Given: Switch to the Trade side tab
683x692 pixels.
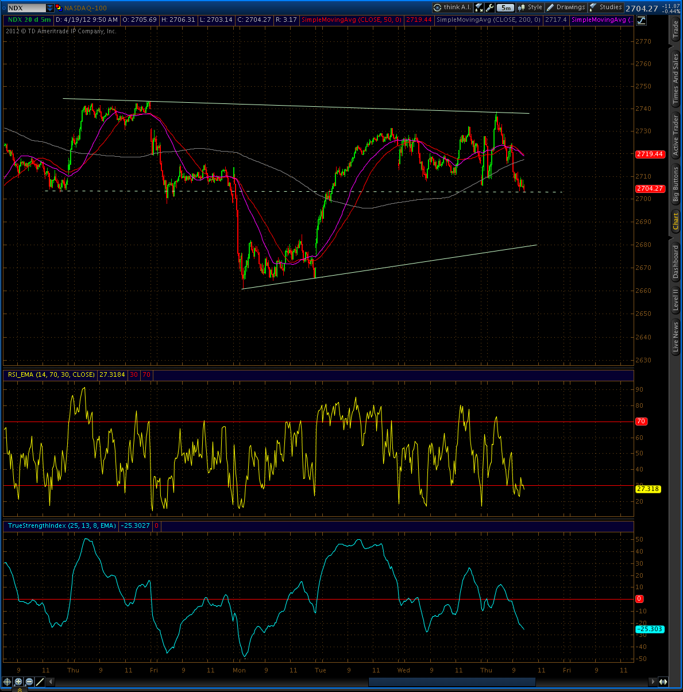Looking at the screenshot, I should click(676, 29).
